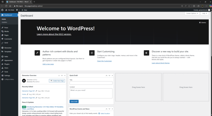Toggle the Quick Draft panel collapse arrow
Viewport: 212px width, 116px height.
pyautogui.click(x=112, y=75)
